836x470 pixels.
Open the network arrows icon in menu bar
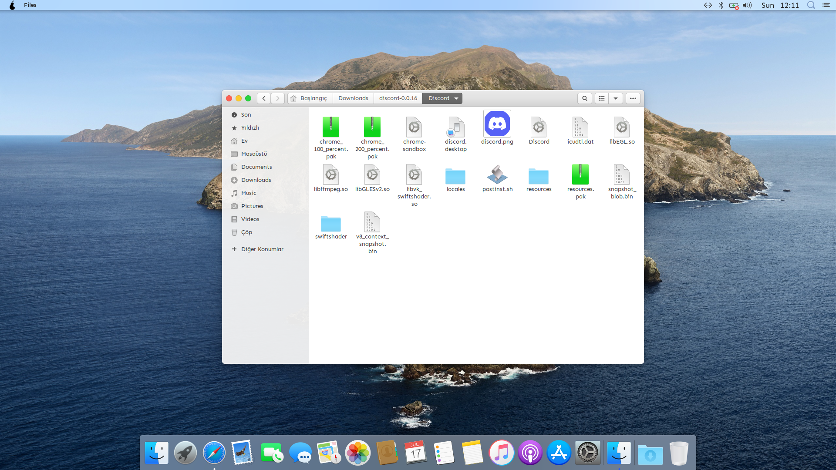(x=708, y=5)
